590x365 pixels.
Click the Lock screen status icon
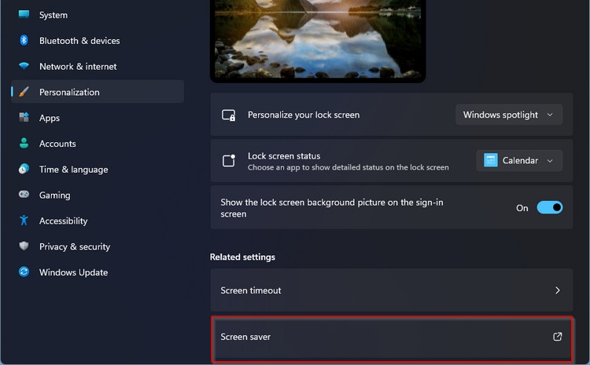click(228, 161)
